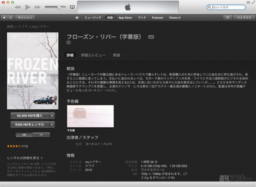This screenshot has height=187, width=256.
Task: Click the myシアター breadcrumb link
Action: [41, 26]
